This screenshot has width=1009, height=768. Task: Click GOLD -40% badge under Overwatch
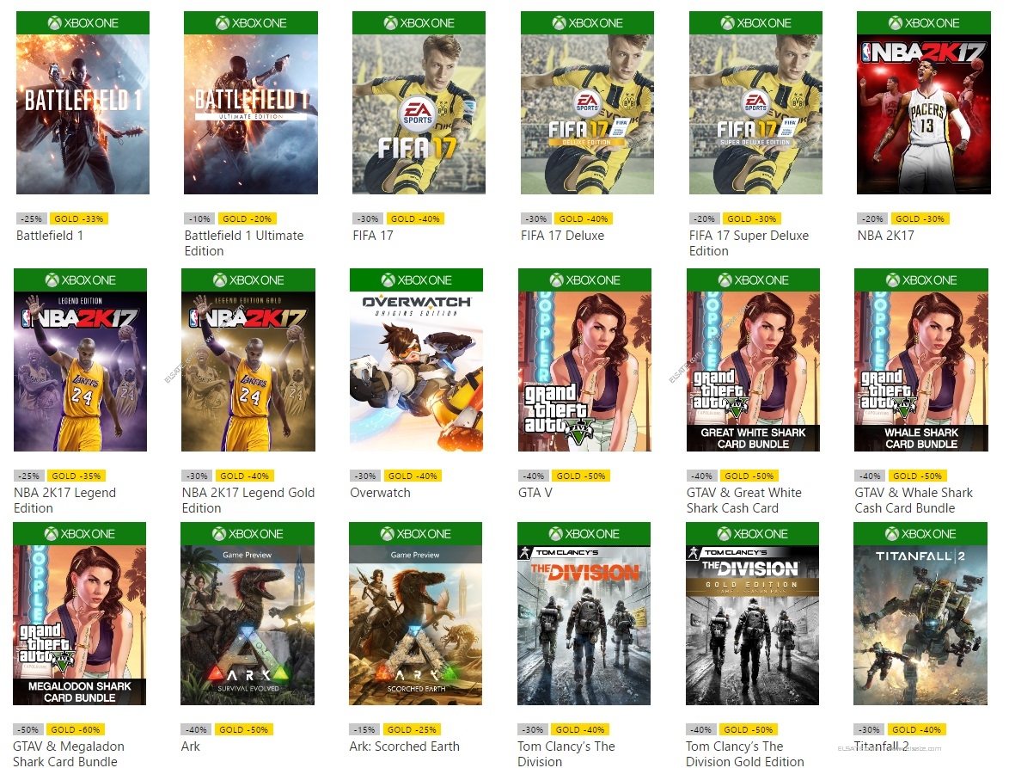pyautogui.click(x=413, y=476)
